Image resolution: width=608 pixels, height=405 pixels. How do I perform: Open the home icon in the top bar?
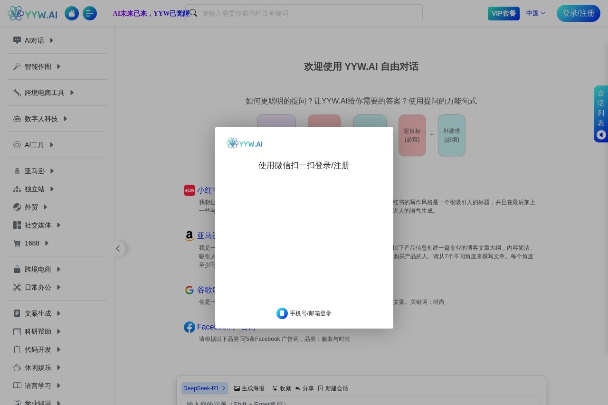[x=71, y=13]
